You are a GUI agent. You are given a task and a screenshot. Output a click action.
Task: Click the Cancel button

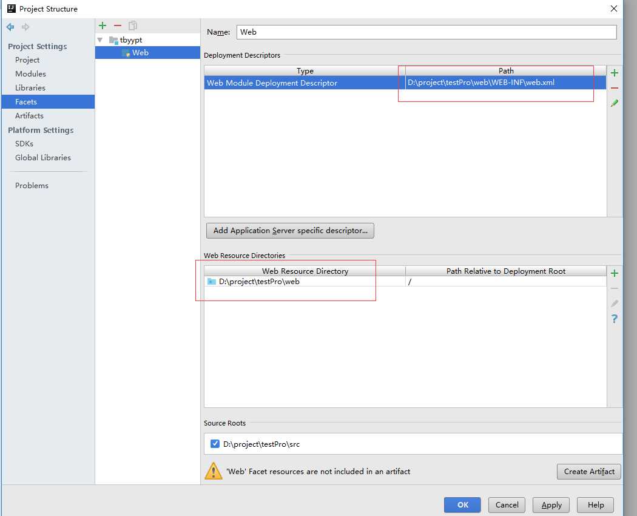click(x=507, y=505)
